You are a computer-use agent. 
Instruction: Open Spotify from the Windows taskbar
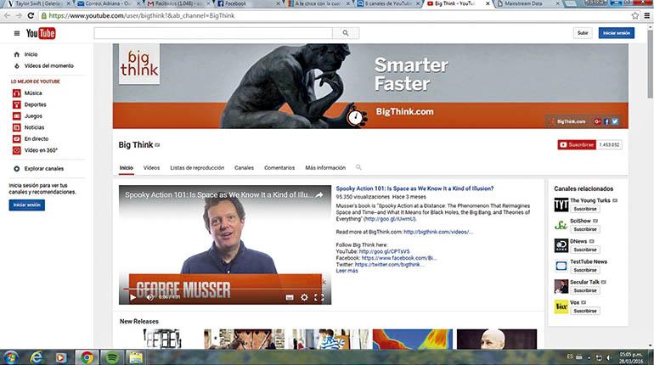tap(111, 357)
